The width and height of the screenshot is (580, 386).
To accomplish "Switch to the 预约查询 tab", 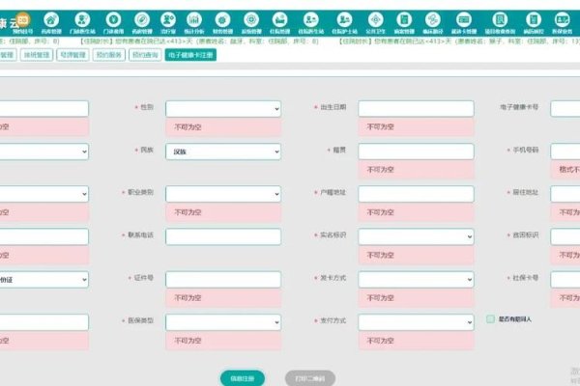I will 145,55.
